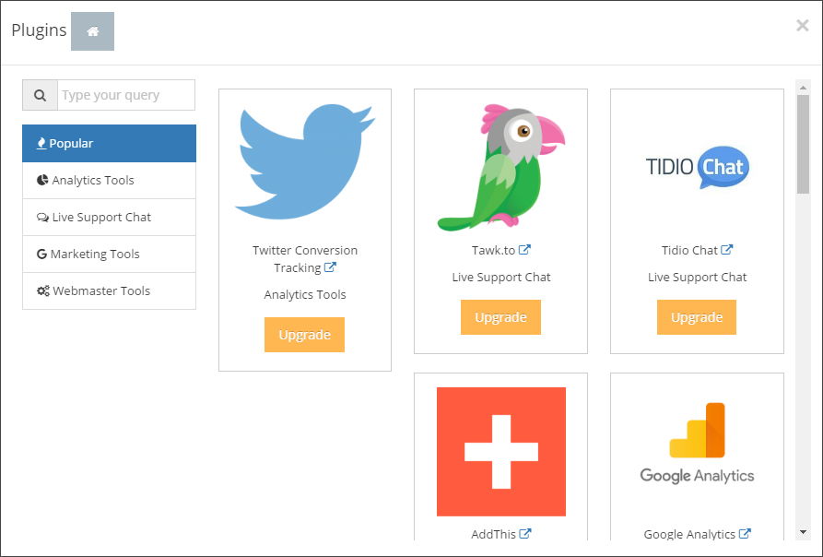Click the scrollbar down arrow
The width and height of the screenshot is (823, 557).
(803, 532)
